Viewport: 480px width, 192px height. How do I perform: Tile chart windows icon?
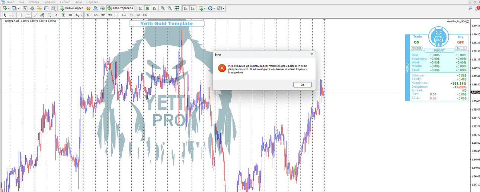177,8
